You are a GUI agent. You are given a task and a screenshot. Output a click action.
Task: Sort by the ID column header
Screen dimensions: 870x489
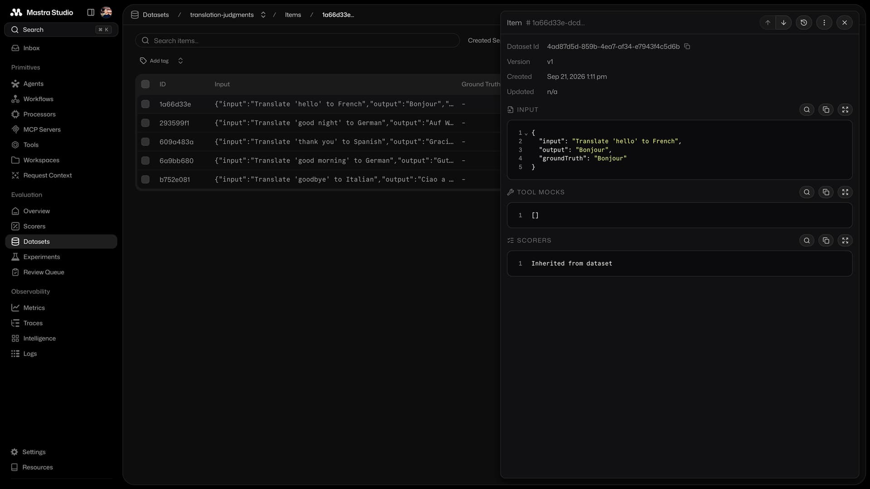[x=163, y=84]
